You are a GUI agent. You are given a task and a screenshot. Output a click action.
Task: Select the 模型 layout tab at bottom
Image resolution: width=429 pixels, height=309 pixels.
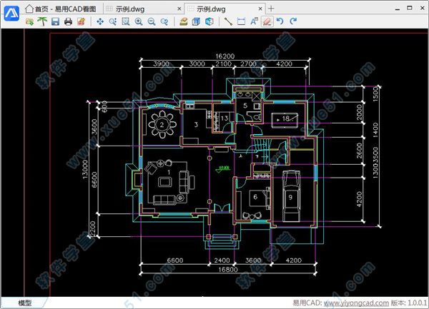point(24,303)
